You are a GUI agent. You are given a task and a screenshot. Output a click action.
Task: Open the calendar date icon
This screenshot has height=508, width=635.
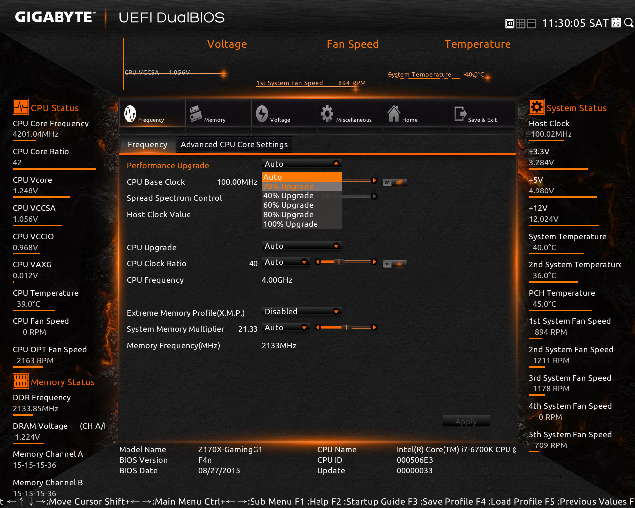point(616,22)
